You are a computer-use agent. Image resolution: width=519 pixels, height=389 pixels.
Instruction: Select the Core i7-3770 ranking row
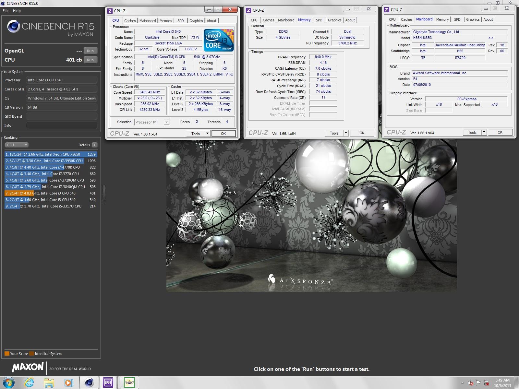tap(51, 174)
